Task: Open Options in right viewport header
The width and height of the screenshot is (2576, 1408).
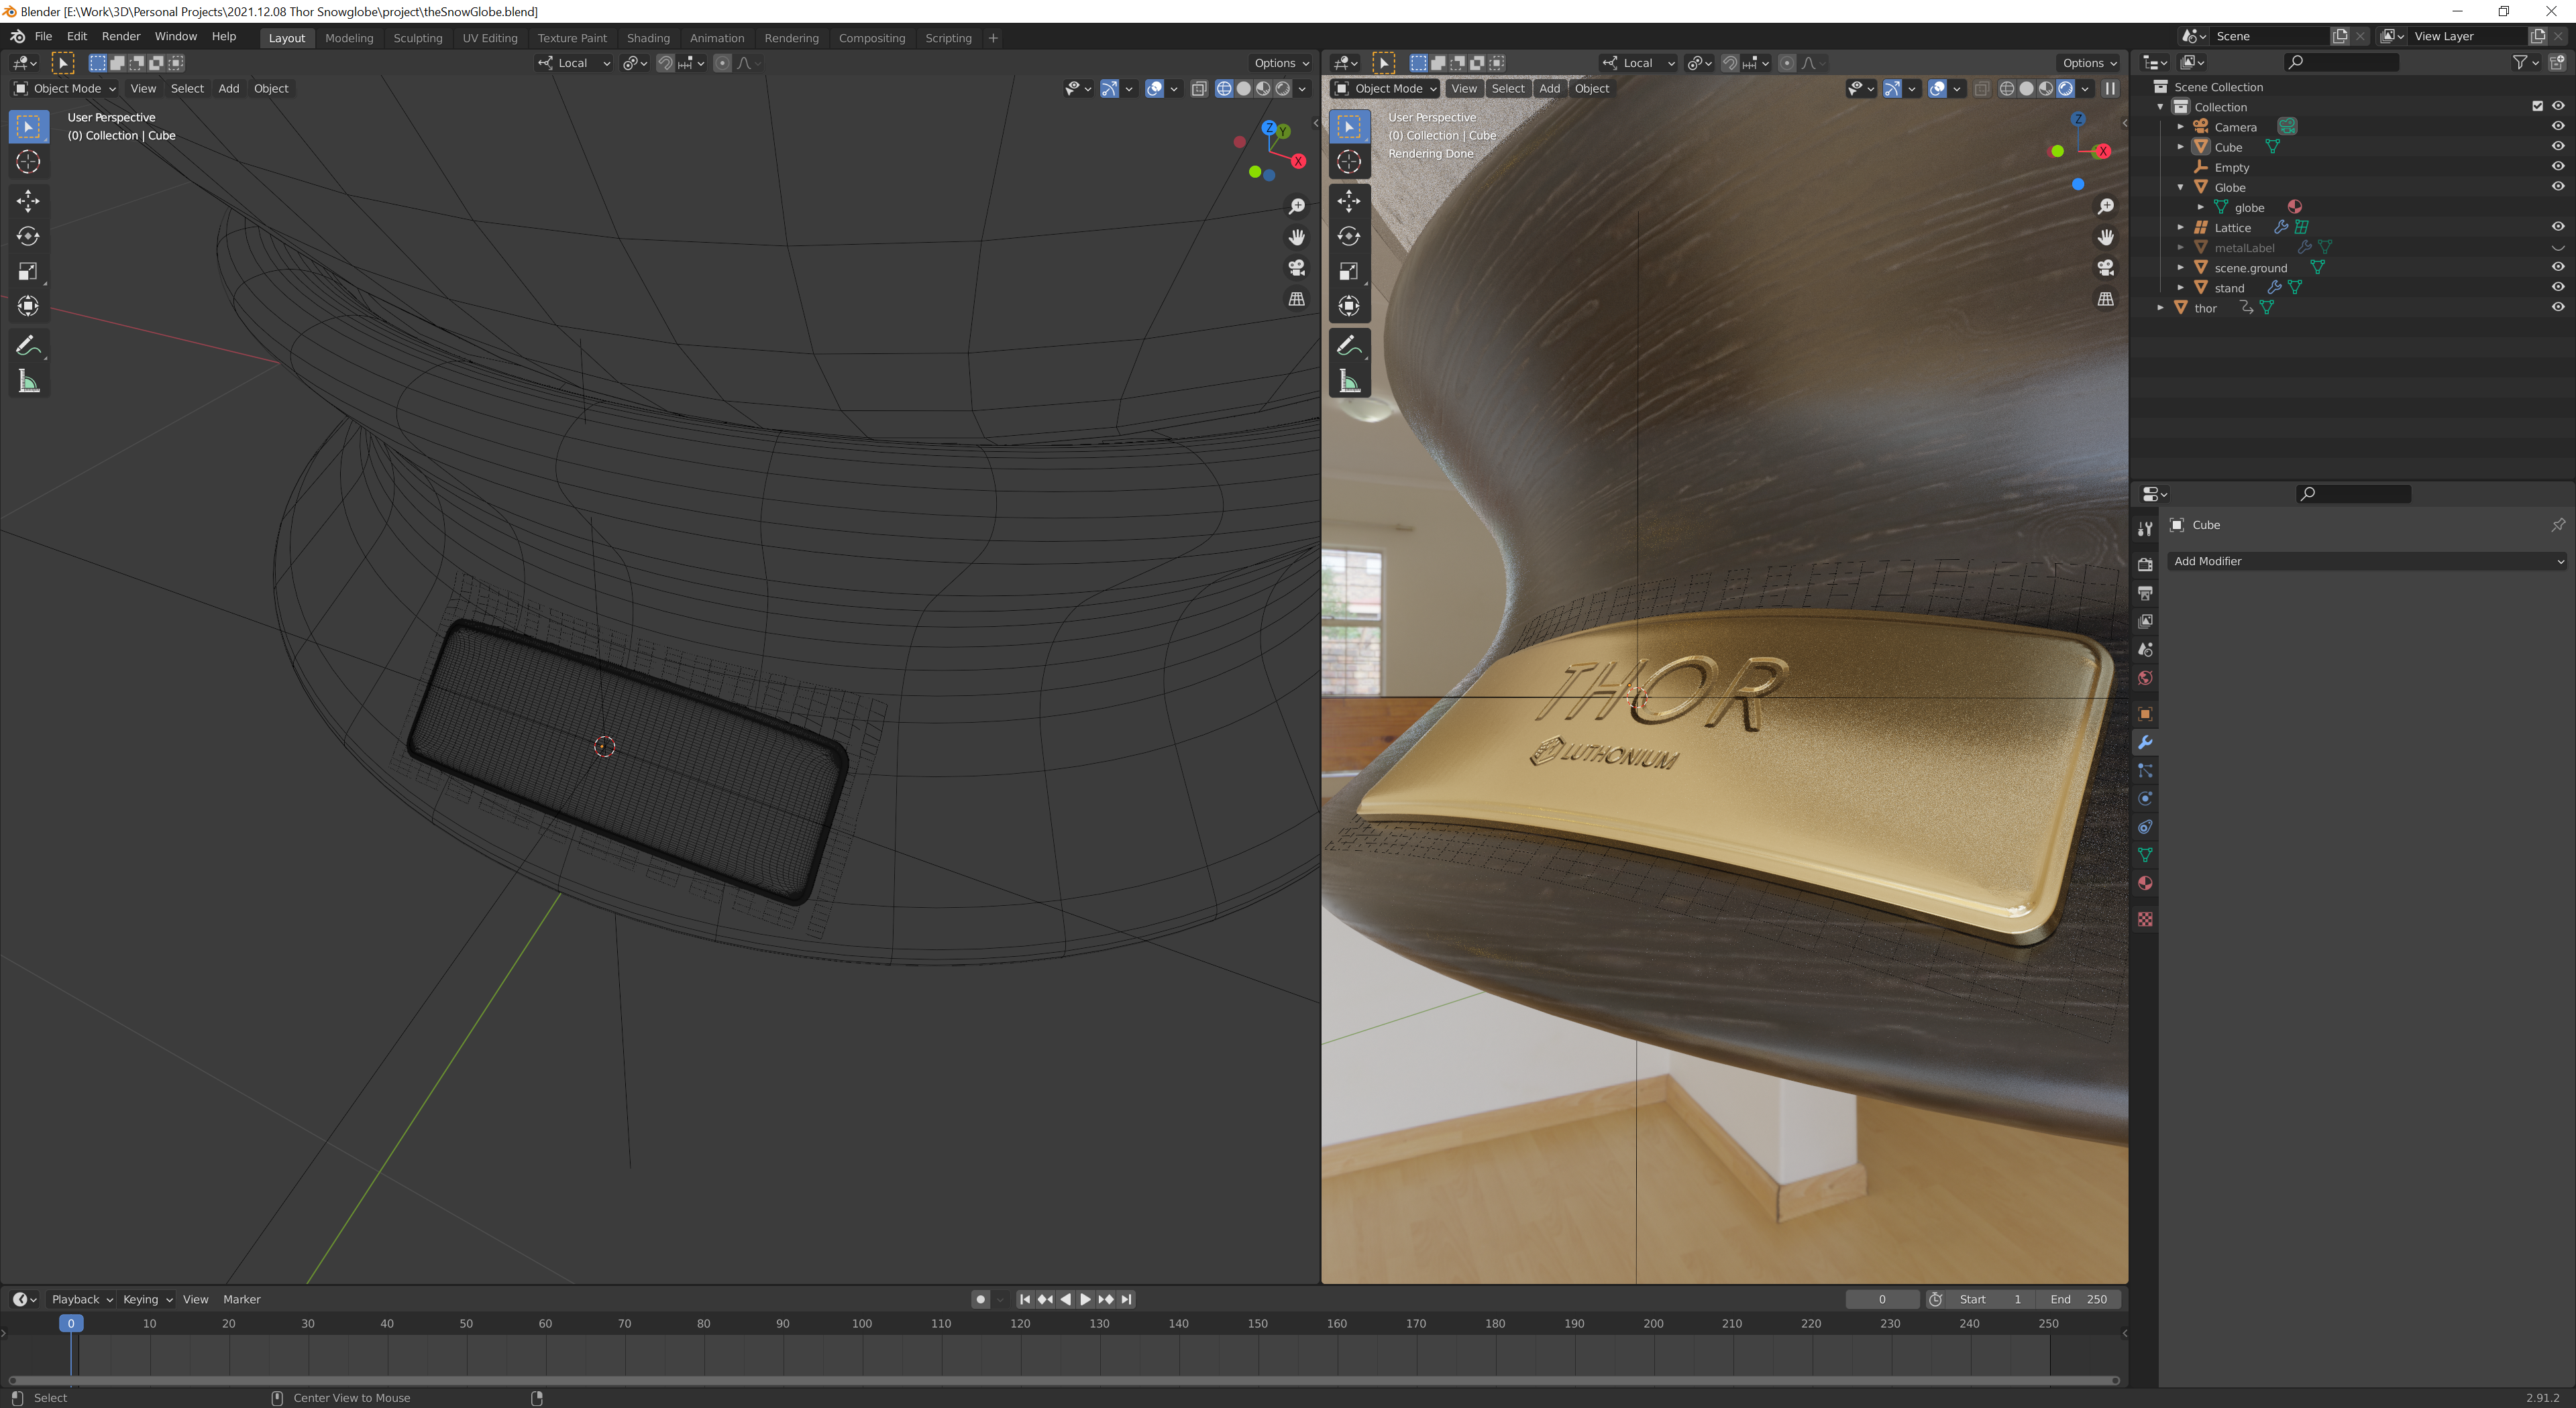Action: coord(2089,63)
